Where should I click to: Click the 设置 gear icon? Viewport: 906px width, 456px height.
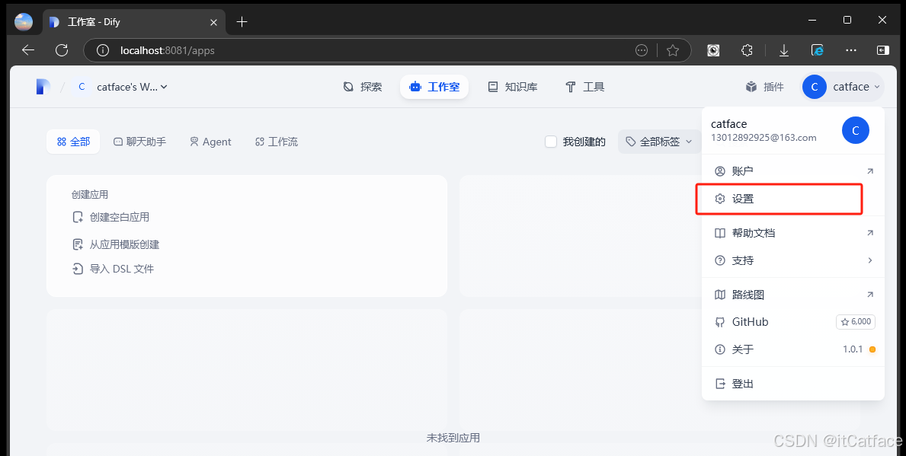tap(720, 199)
